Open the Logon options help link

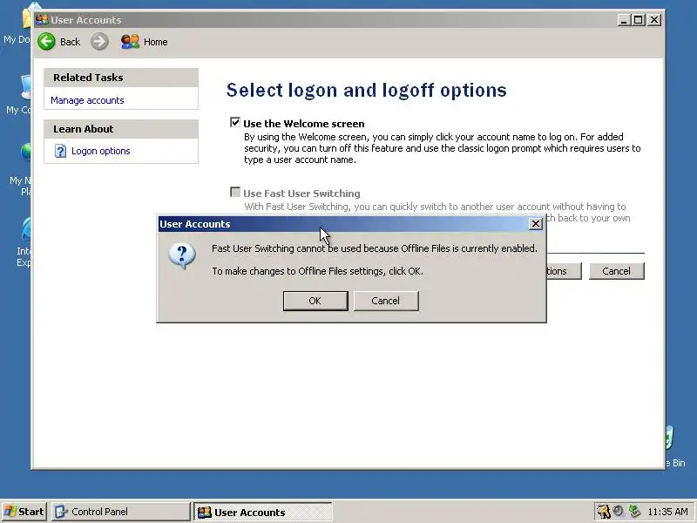[100, 151]
